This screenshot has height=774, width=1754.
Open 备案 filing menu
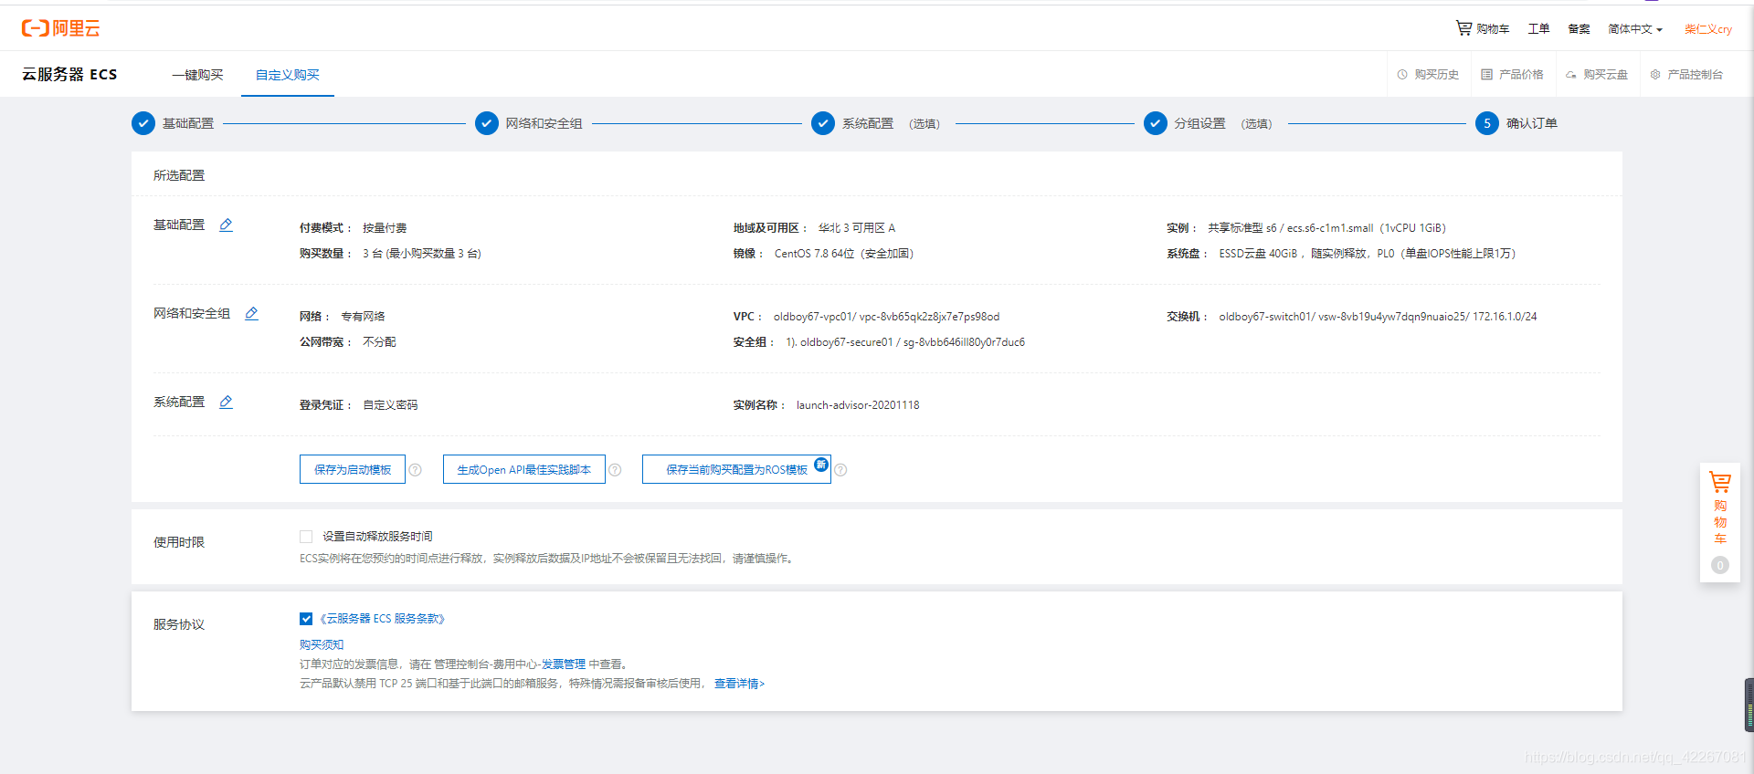coord(1579,29)
